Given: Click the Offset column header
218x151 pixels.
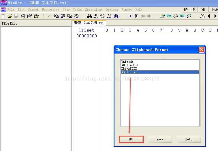Looking at the screenshot, I should [86, 30].
